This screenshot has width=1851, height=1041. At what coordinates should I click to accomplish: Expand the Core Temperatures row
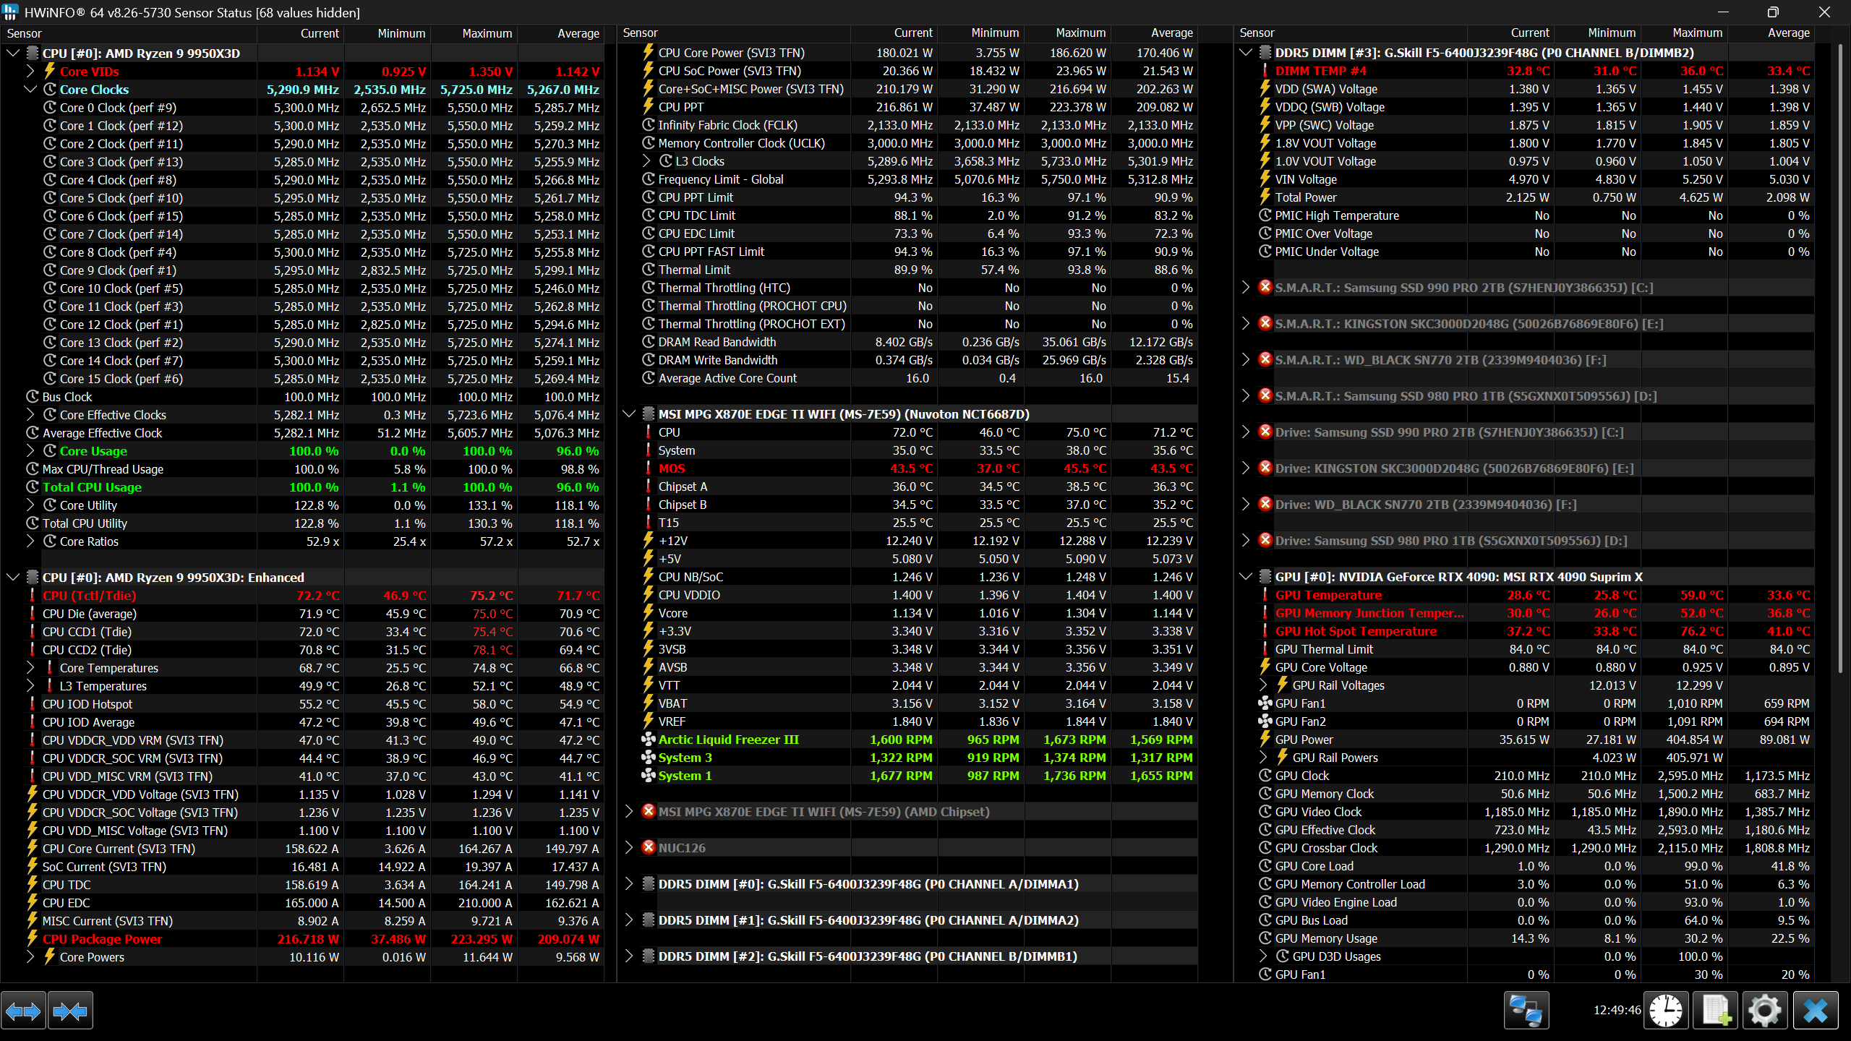coord(30,667)
